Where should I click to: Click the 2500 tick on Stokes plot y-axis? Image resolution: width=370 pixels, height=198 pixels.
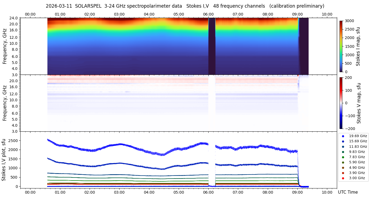point(13,141)
